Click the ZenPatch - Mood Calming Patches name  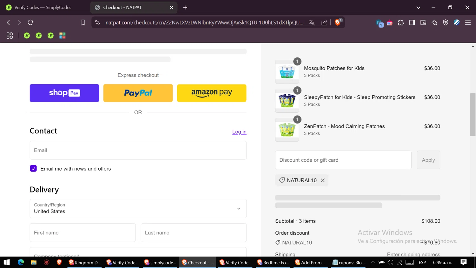pyautogui.click(x=344, y=126)
